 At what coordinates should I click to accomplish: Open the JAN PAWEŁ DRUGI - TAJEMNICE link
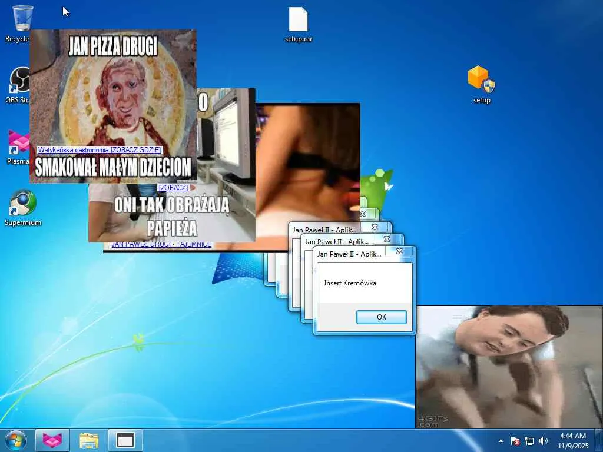(161, 245)
